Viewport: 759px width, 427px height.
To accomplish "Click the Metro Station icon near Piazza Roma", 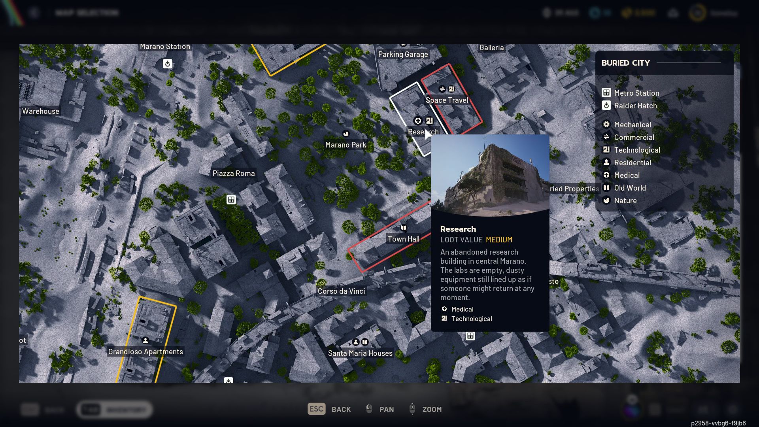I will 231,200.
